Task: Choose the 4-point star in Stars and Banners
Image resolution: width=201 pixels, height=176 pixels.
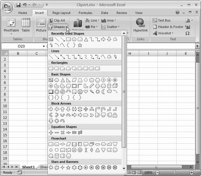Action: point(62,168)
